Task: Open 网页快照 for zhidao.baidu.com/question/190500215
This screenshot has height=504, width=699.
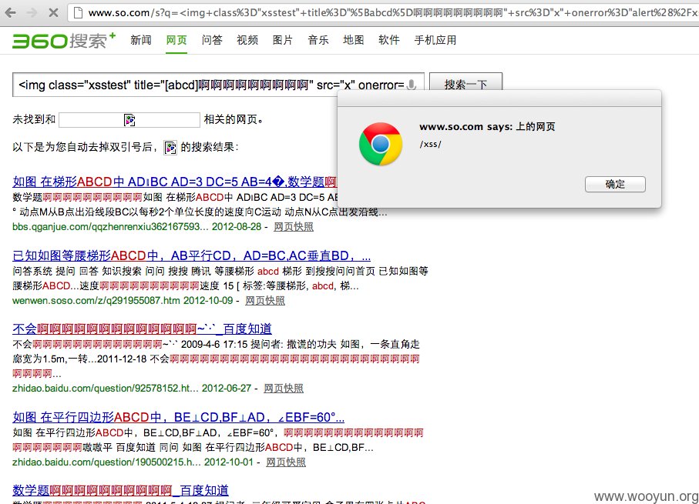Action: [x=286, y=462]
